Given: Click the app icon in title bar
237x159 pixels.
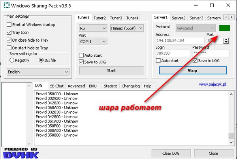Looking at the screenshot, I should coord(5,6).
